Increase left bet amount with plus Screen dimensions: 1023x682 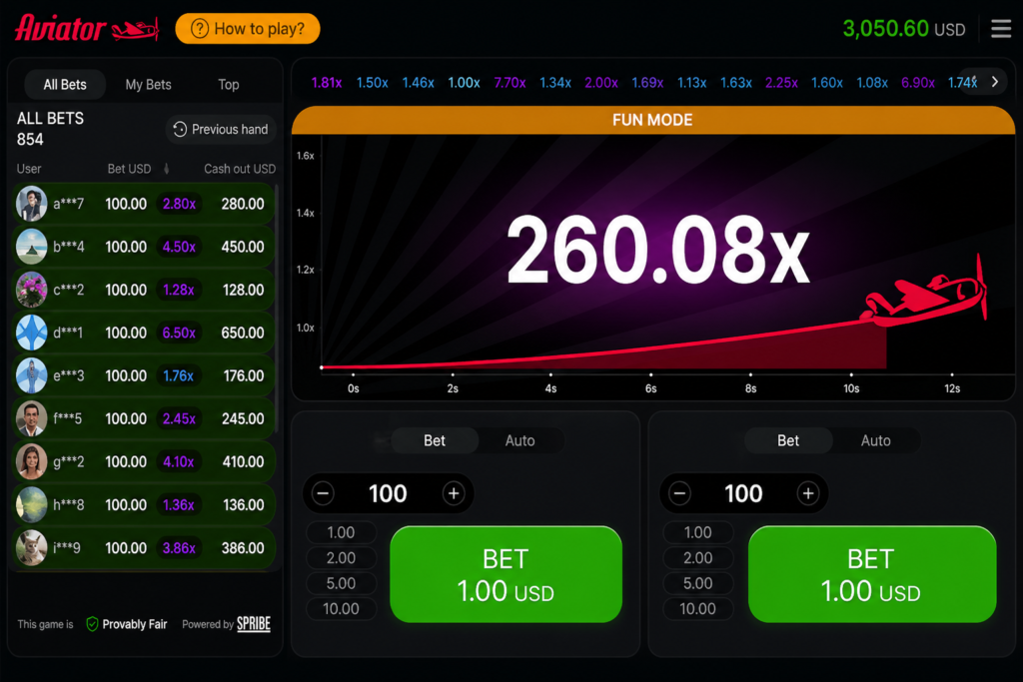(x=455, y=493)
